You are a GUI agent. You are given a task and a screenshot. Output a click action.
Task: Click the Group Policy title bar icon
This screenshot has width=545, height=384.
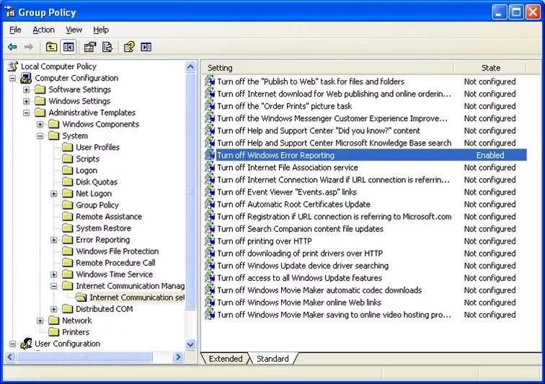(x=10, y=12)
